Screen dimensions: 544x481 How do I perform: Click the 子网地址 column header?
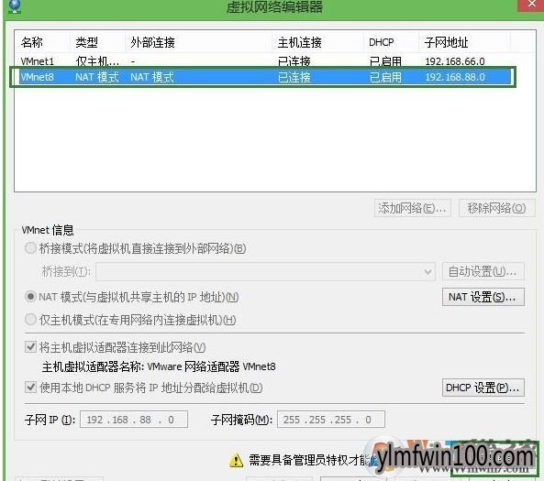[446, 42]
